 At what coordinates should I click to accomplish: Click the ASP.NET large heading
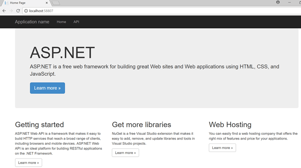62,53
